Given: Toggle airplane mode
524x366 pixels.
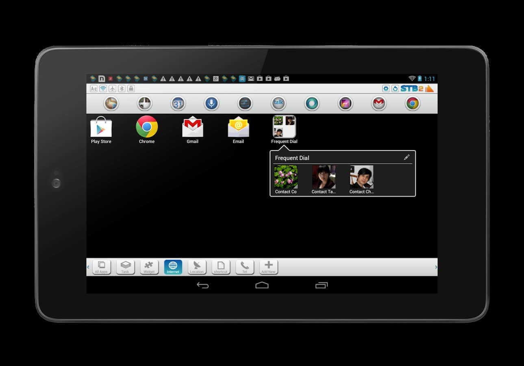Looking at the screenshot, I should click(112, 89).
